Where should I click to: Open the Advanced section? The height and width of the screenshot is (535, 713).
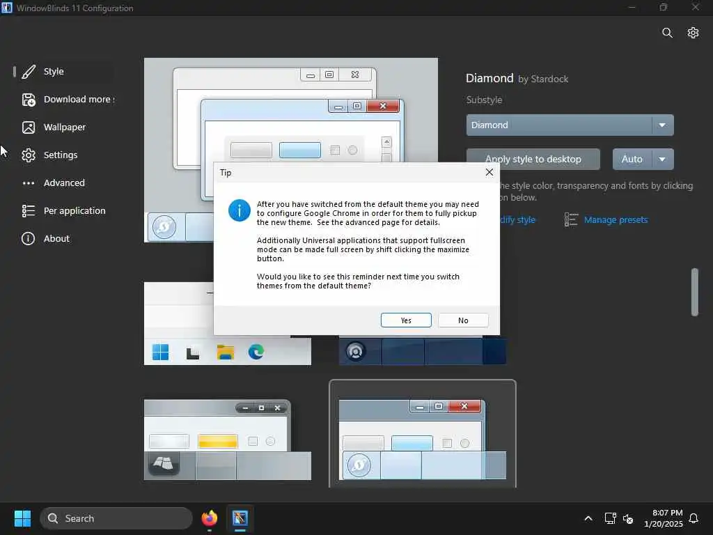click(63, 183)
